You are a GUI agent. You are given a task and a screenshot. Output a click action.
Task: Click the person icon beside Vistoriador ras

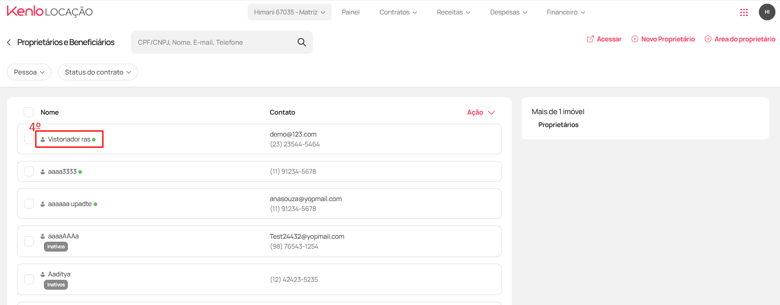tap(43, 139)
